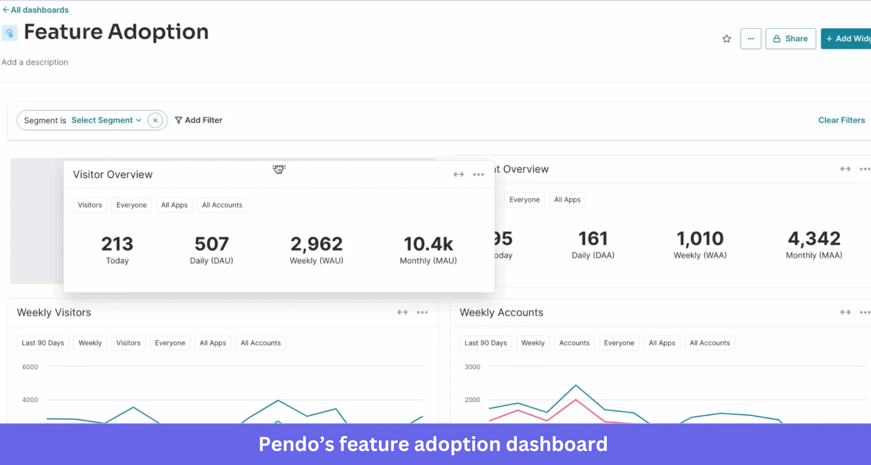Click the 507 Daily (DAU) metric
The width and height of the screenshot is (871, 465).
(211, 250)
